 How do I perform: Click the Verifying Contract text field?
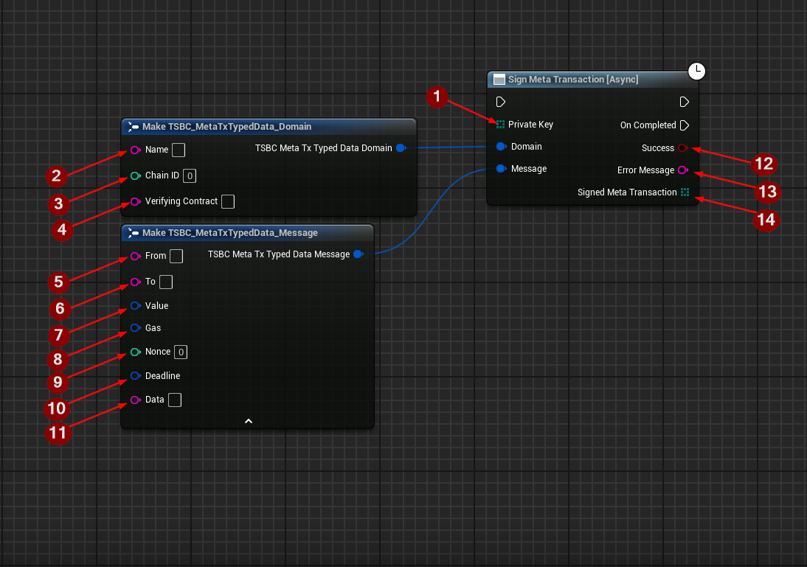(228, 201)
